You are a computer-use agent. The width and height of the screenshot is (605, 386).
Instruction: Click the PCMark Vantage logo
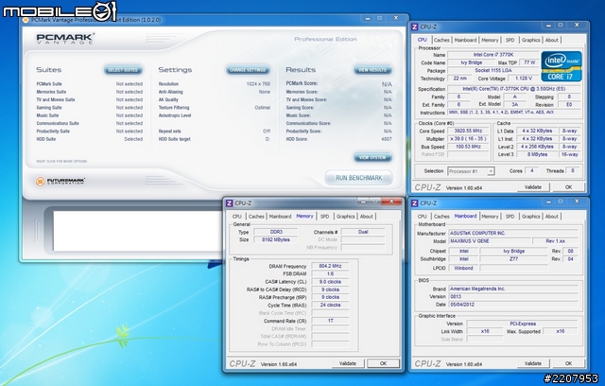point(65,39)
